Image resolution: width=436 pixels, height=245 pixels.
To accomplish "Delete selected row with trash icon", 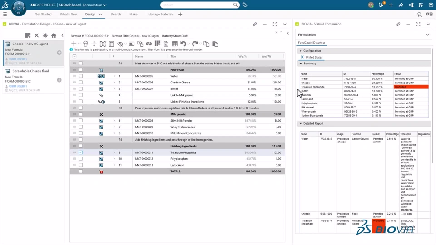I will point(86,44).
